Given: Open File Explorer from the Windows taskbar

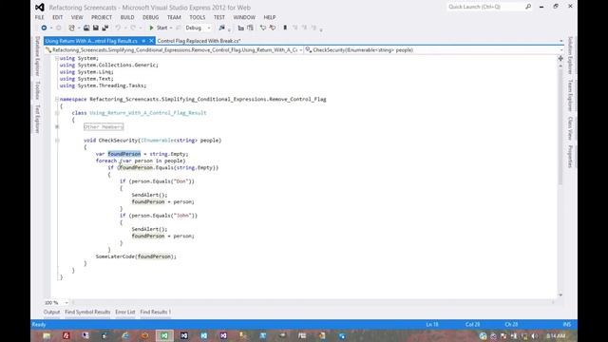Looking at the screenshot, I should pyautogui.click(x=47, y=335).
